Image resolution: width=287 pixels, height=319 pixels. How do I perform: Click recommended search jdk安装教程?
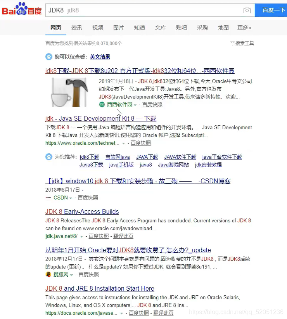pyautogui.click(x=208, y=165)
